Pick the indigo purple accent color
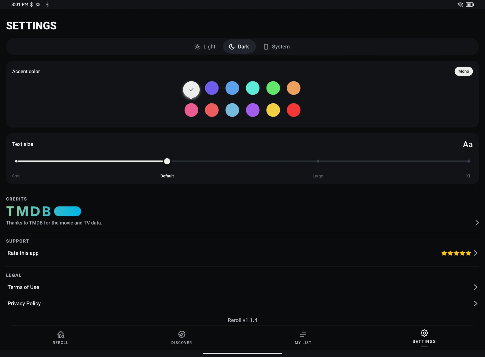The width and height of the screenshot is (485, 357). (x=212, y=88)
